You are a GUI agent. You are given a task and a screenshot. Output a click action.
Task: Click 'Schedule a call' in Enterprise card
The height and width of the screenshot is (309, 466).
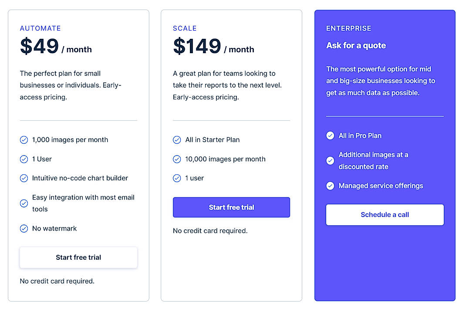click(385, 214)
